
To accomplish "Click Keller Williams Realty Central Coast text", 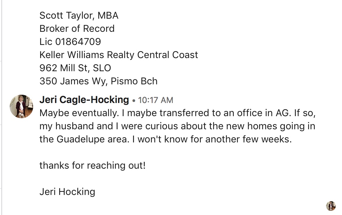I will click(x=119, y=55).
